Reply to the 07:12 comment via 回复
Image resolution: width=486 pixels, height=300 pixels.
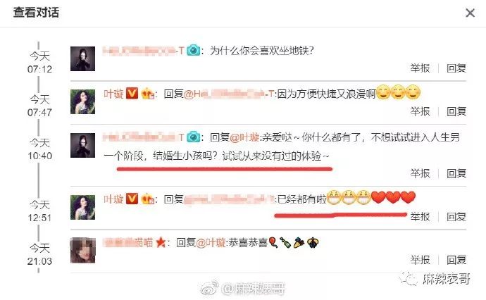pos(456,68)
